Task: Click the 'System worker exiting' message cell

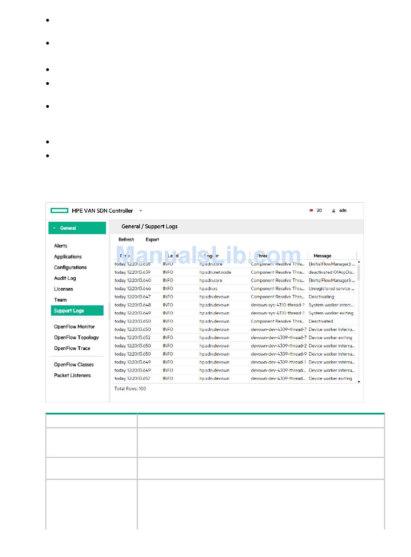Action: click(331, 313)
